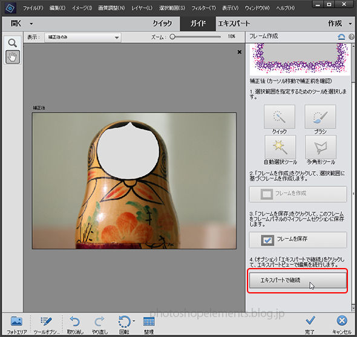Expand the 作成 create dropdown arrow
357x337 pixels.
coord(350,24)
